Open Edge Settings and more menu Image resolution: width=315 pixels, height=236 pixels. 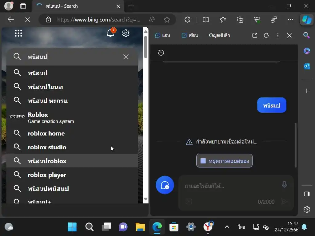click(x=291, y=20)
